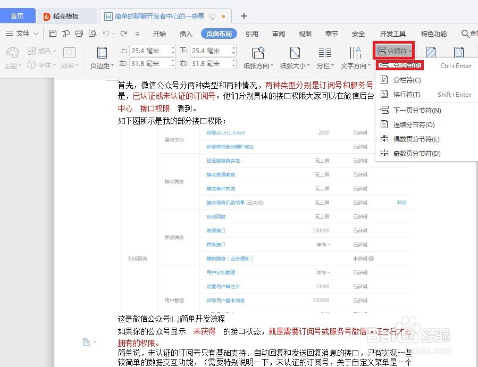Increase top margin with its up stepper
Image resolution: width=478 pixels, height=367 pixels.
tap(173, 48)
